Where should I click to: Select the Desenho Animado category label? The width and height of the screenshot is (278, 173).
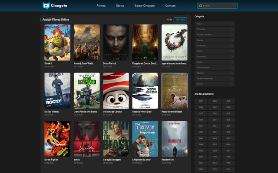click(x=205, y=78)
